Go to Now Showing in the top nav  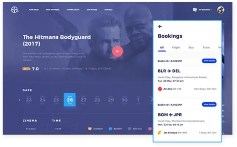[x=53, y=10]
